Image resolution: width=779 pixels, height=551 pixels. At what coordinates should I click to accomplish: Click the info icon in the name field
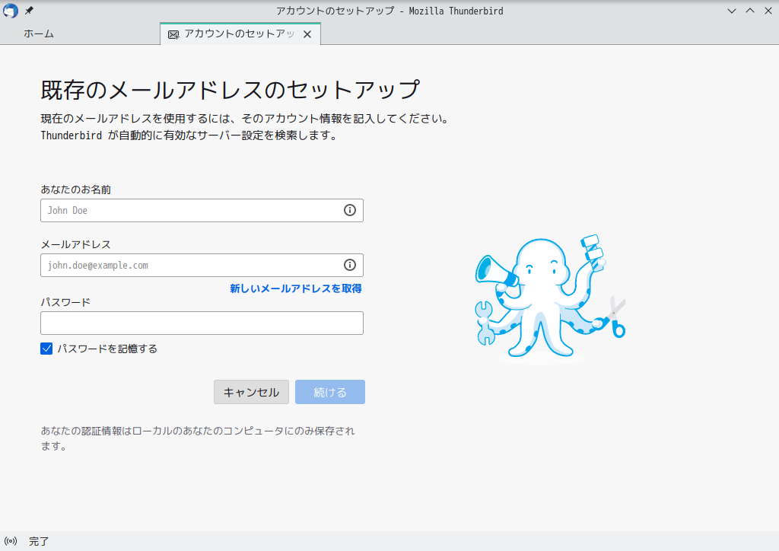(350, 210)
